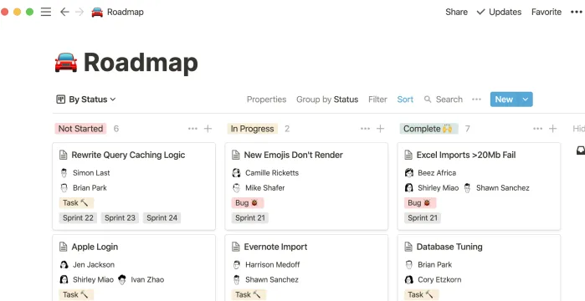Viewport: 585px width, 301px height.
Task: Open database view more options ellipsis
Action: click(476, 99)
